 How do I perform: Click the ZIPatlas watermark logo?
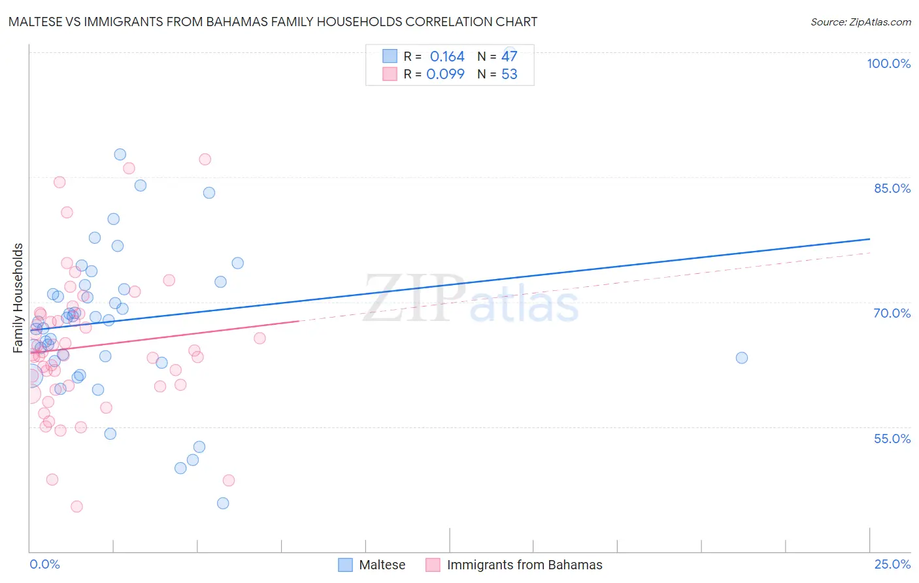point(471,299)
